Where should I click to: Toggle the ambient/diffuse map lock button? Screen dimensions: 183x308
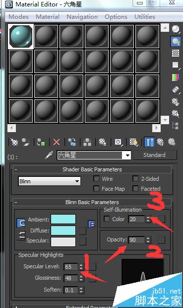click(92, 224)
